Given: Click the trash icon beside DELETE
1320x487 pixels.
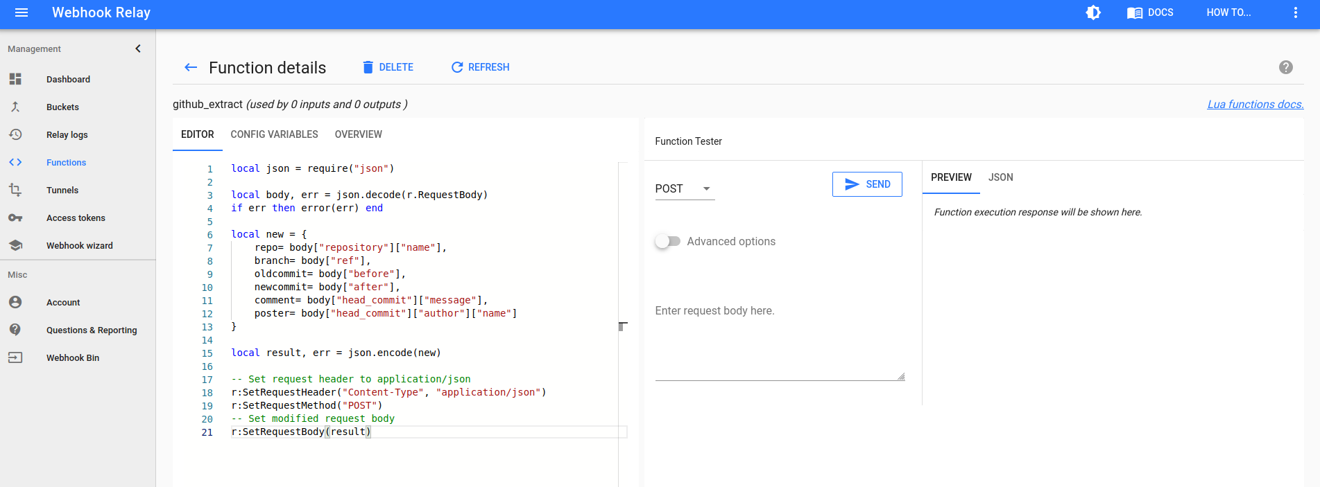Looking at the screenshot, I should click(x=368, y=67).
